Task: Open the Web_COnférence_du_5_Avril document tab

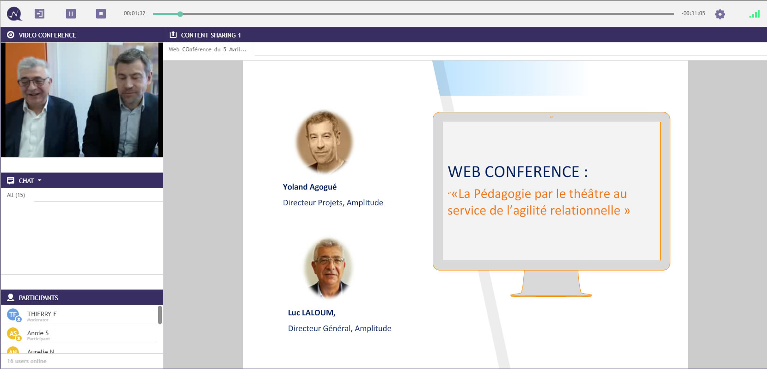Action: click(209, 49)
